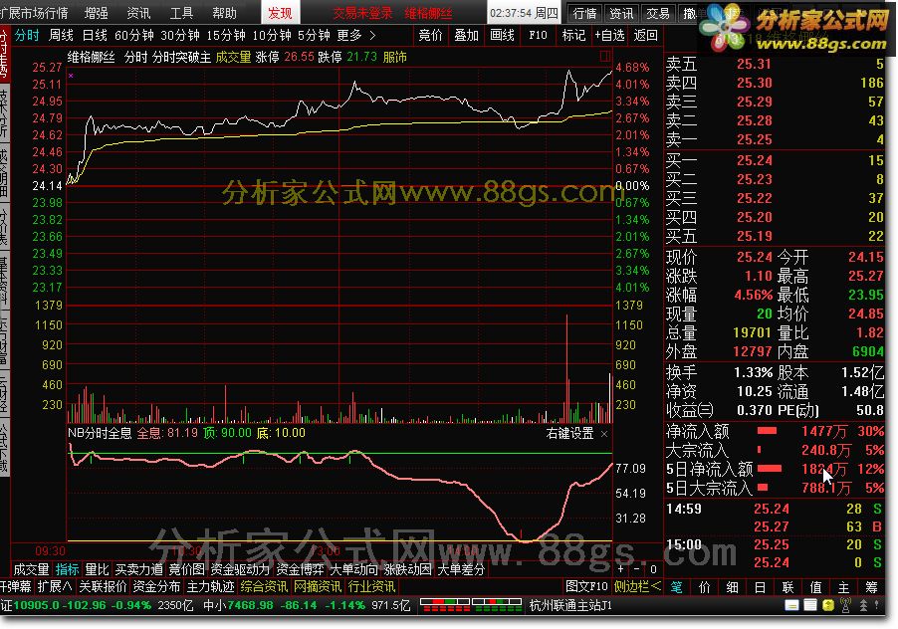Image resolution: width=898 pixels, height=629 pixels.
Task: Click the signal antenna icon in status bar
Action: [845, 605]
